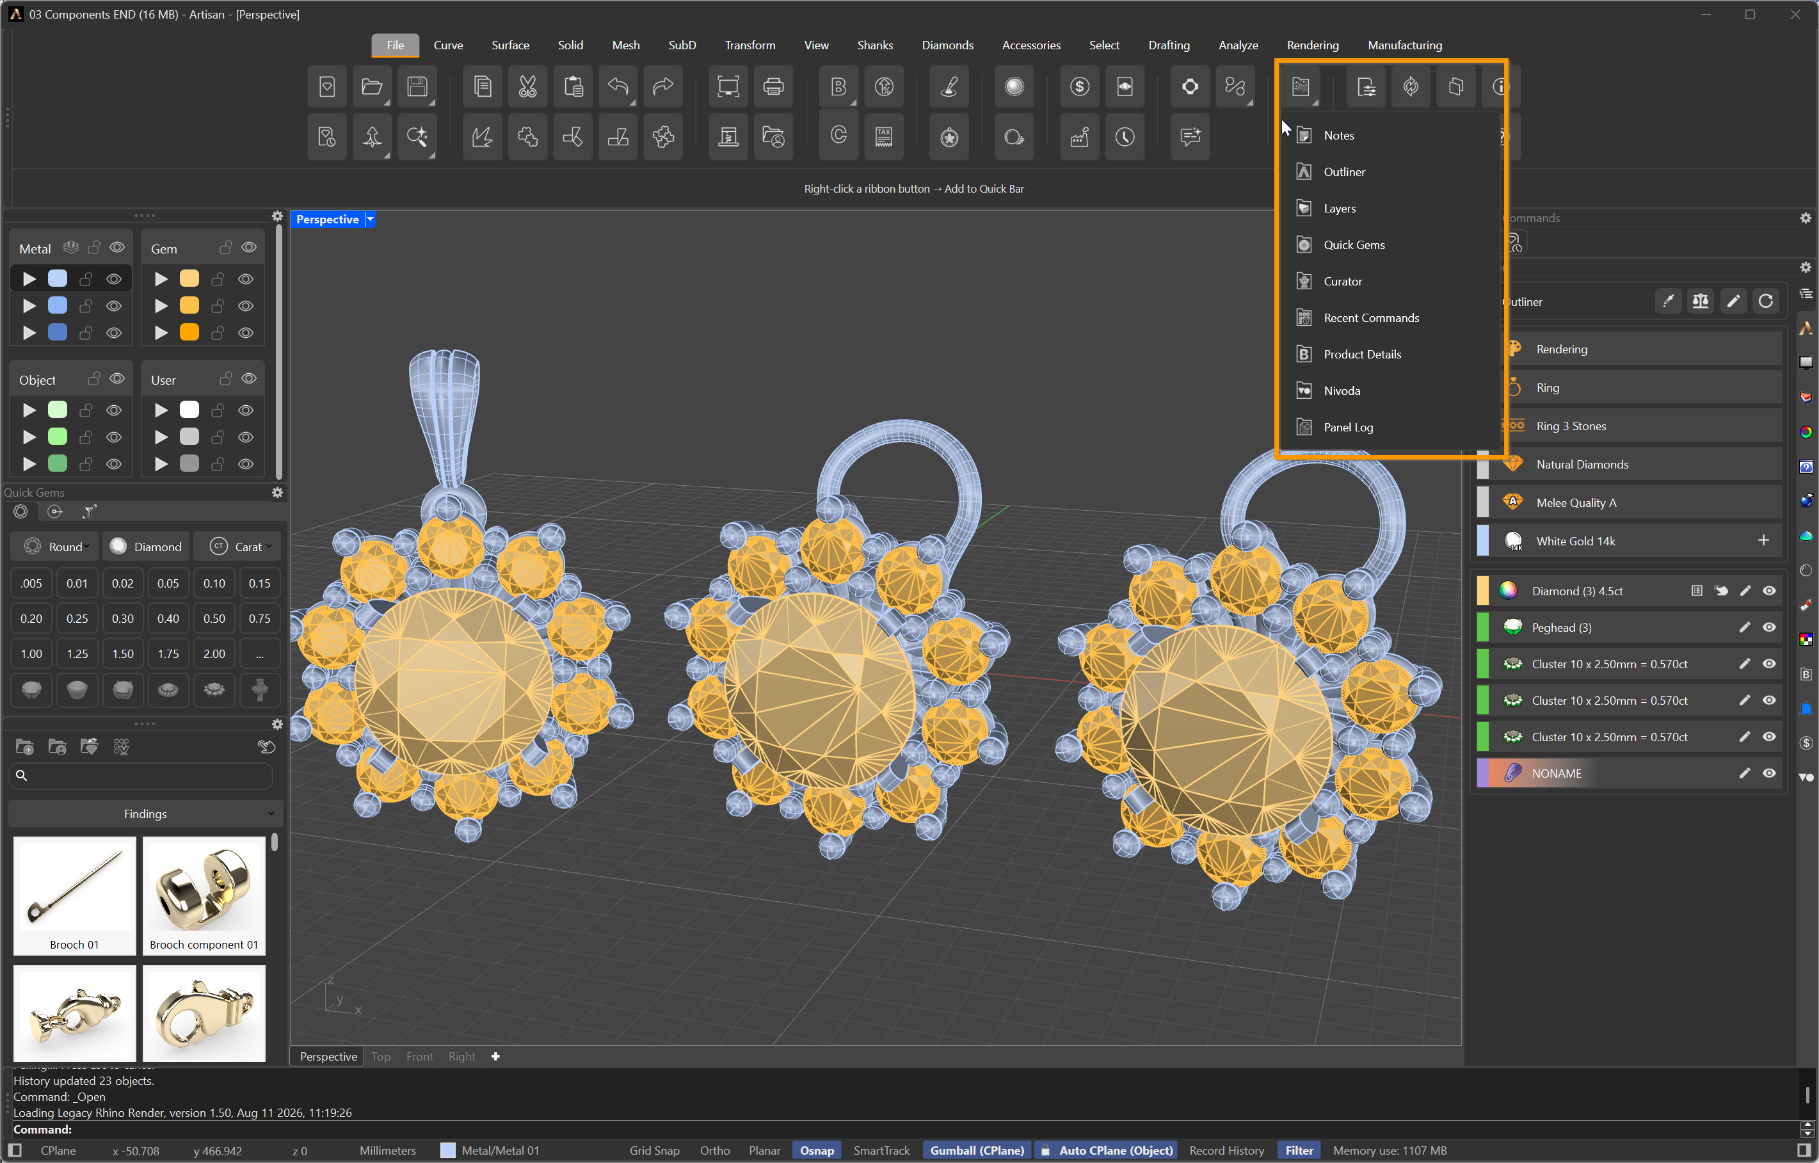This screenshot has height=1163, width=1819.
Task: Open the panels dropdown button in ribbon
Action: click(x=1301, y=87)
